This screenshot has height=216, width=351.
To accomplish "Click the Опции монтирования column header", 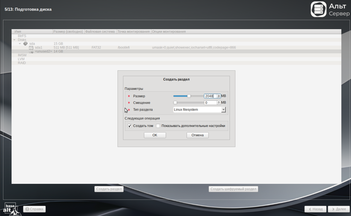I will pos(246,32).
